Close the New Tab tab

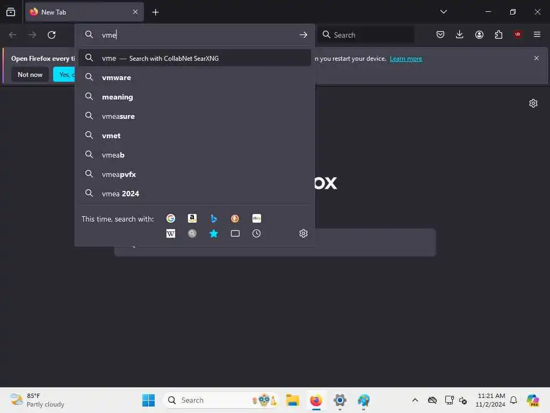tap(135, 12)
